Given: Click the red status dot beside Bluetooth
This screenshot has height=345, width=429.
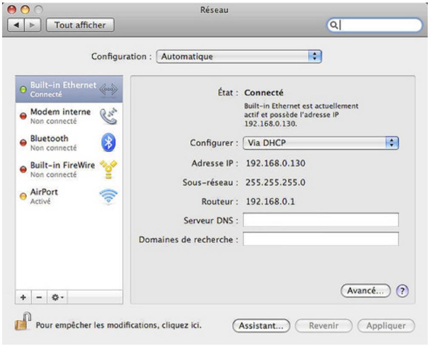Looking at the screenshot, I should pos(23,143).
